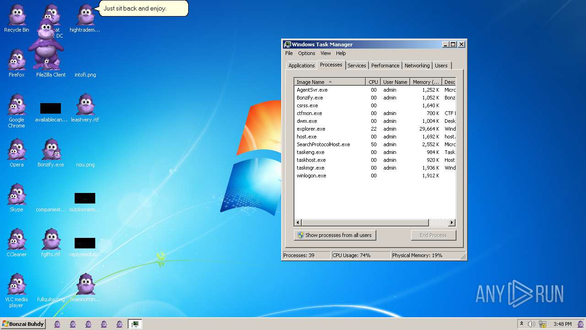Select the Bonzify.exe process row
The width and height of the screenshot is (586, 330).
[x=375, y=98]
